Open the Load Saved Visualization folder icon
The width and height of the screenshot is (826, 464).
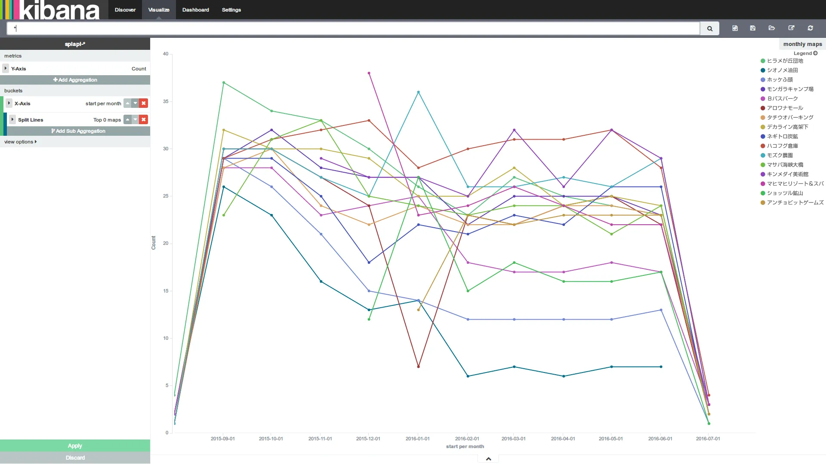[x=772, y=28]
